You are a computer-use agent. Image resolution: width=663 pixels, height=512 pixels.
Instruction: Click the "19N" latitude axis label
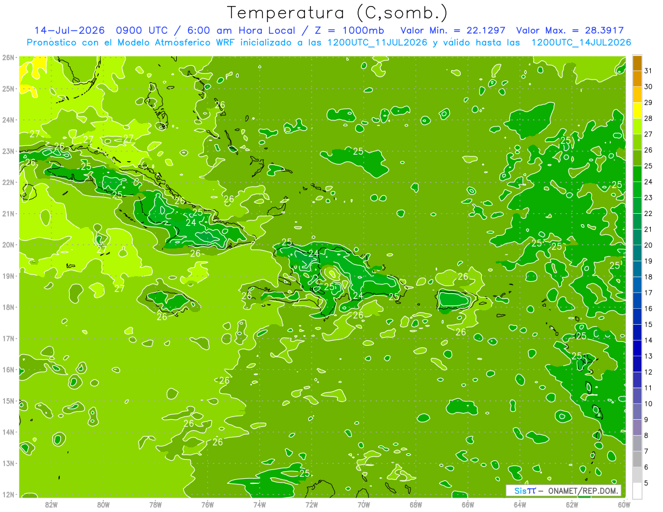pos(8,276)
